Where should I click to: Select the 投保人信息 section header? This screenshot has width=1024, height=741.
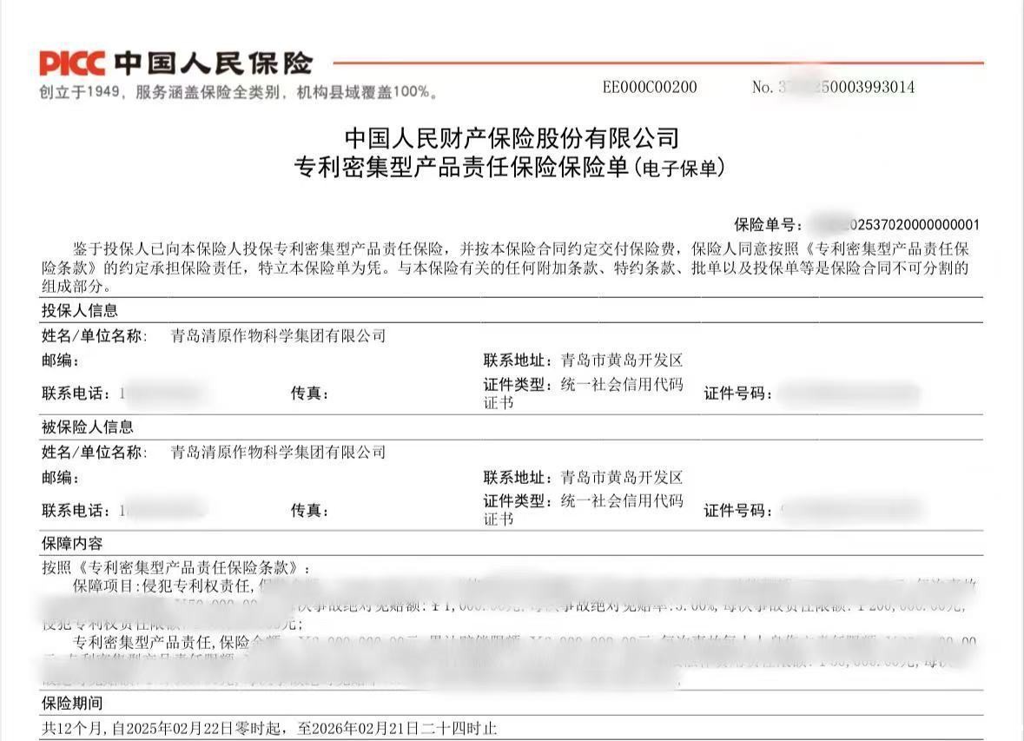(80, 310)
